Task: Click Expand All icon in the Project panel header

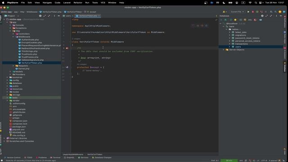Action: (x=45, y=16)
